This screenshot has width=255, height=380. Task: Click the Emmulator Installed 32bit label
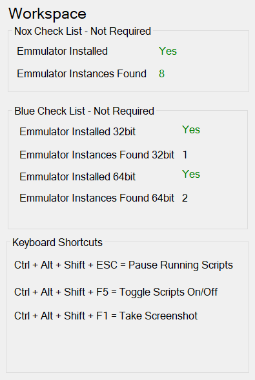click(77, 131)
